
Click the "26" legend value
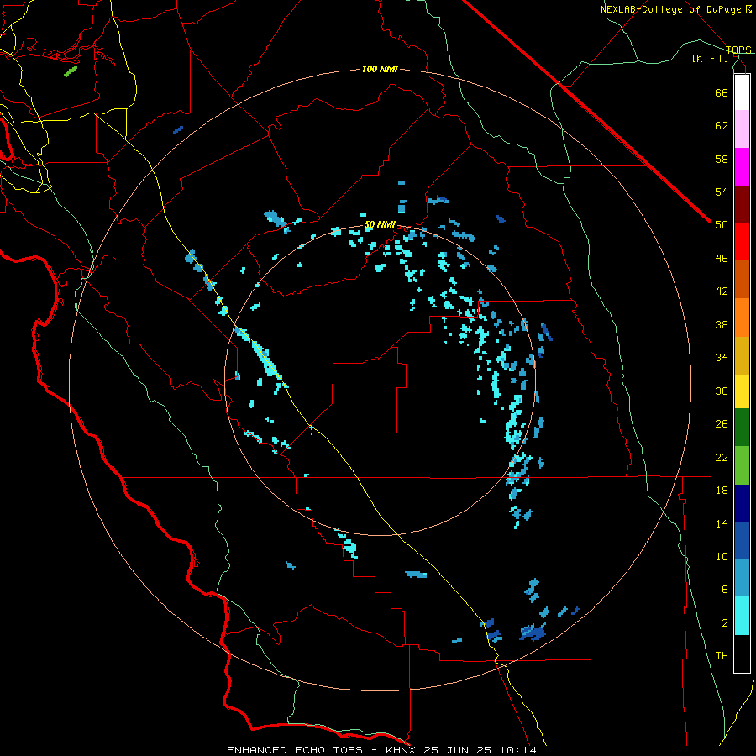pos(722,424)
